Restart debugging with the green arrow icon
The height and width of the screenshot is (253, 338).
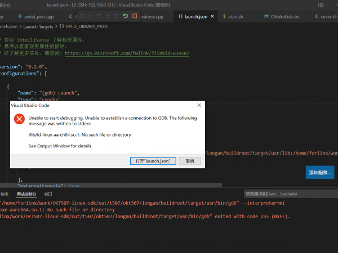(x=126, y=16)
